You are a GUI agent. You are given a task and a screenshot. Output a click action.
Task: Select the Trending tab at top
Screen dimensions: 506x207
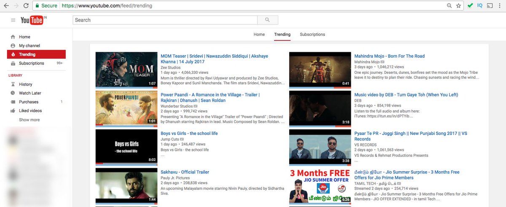click(282, 35)
